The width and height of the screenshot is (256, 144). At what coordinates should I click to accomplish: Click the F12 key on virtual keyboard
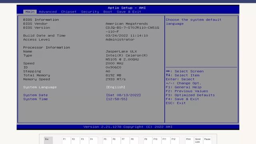175,140
